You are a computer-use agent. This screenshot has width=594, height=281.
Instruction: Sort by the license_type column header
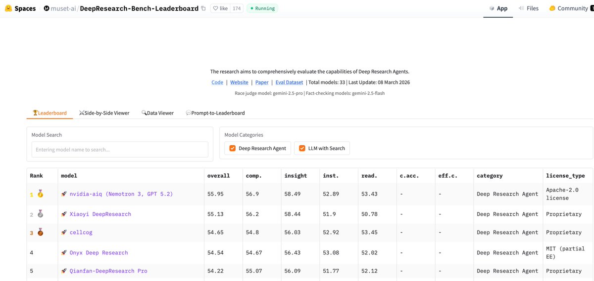pyautogui.click(x=565, y=176)
